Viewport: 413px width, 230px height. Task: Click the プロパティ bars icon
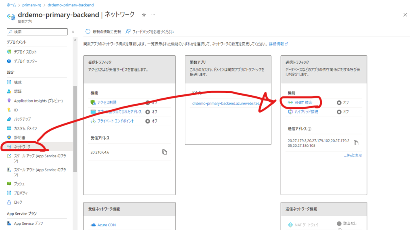click(9, 193)
